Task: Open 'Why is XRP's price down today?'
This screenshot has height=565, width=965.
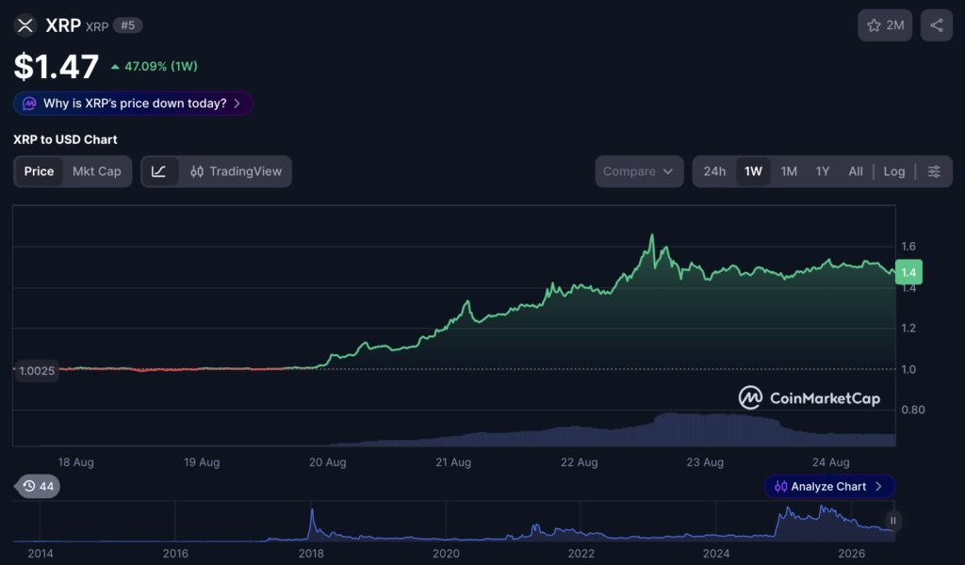Action: coord(133,104)
